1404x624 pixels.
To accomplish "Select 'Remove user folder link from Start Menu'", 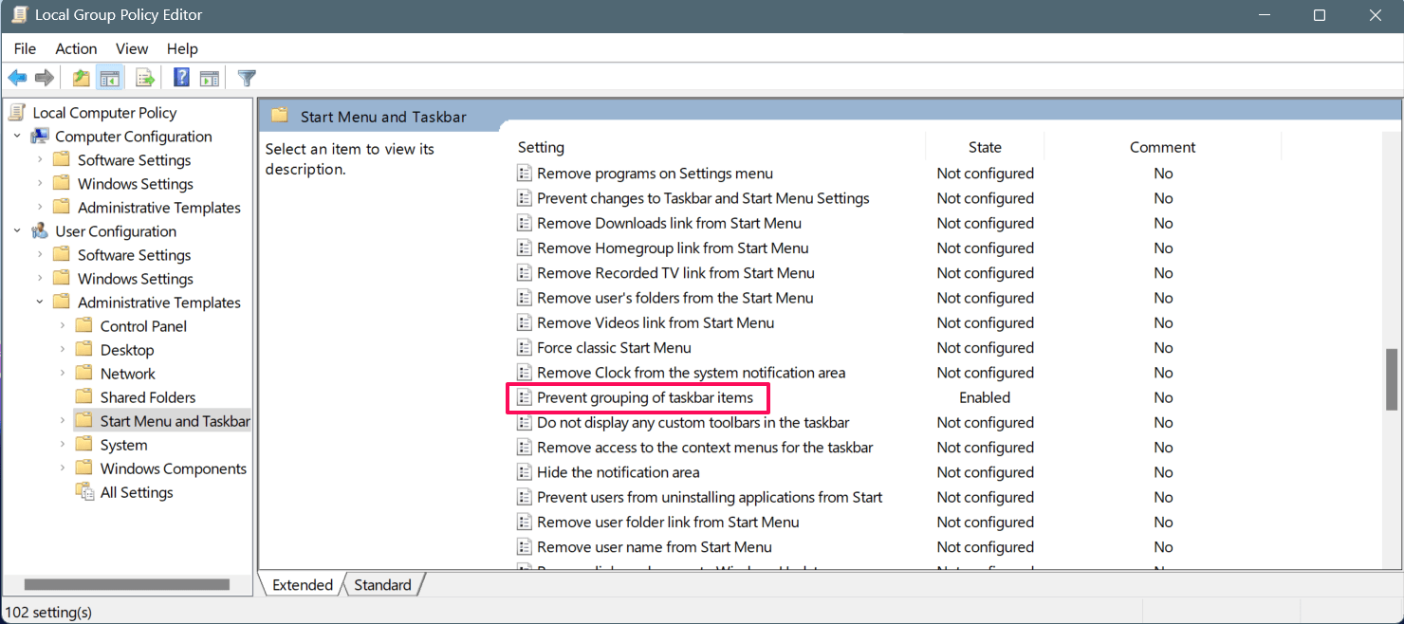I will 668,523.
